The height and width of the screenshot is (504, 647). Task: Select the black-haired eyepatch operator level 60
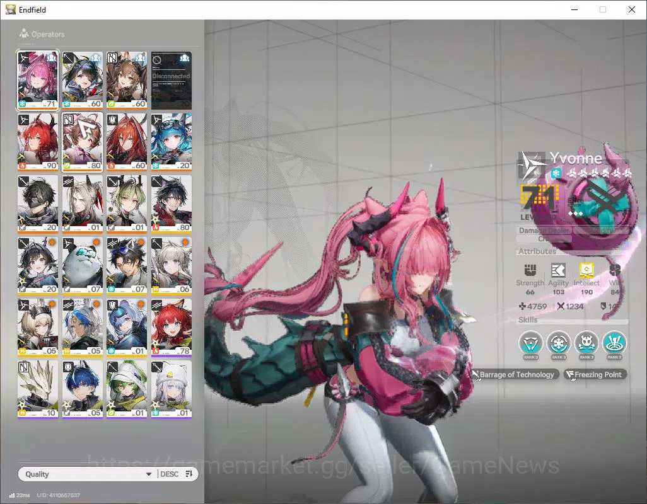(x=82, y=81)
